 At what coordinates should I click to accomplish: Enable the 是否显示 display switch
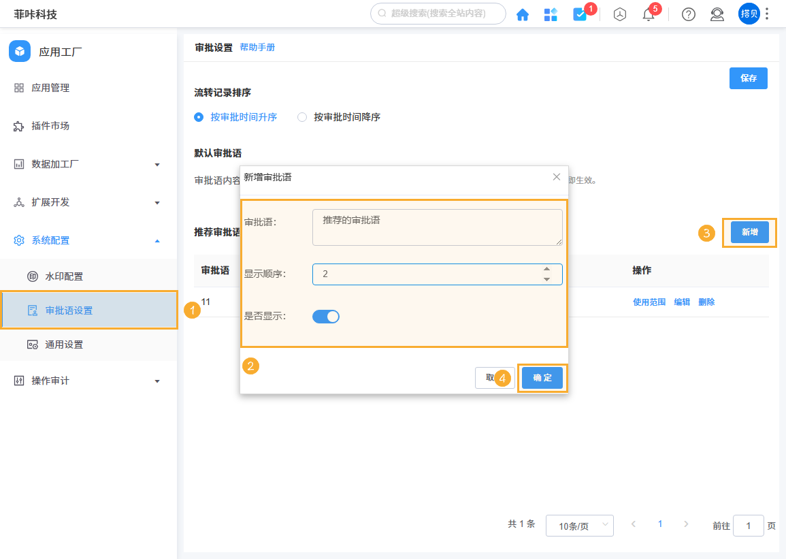pyautogui.click(x=326, y=316)
